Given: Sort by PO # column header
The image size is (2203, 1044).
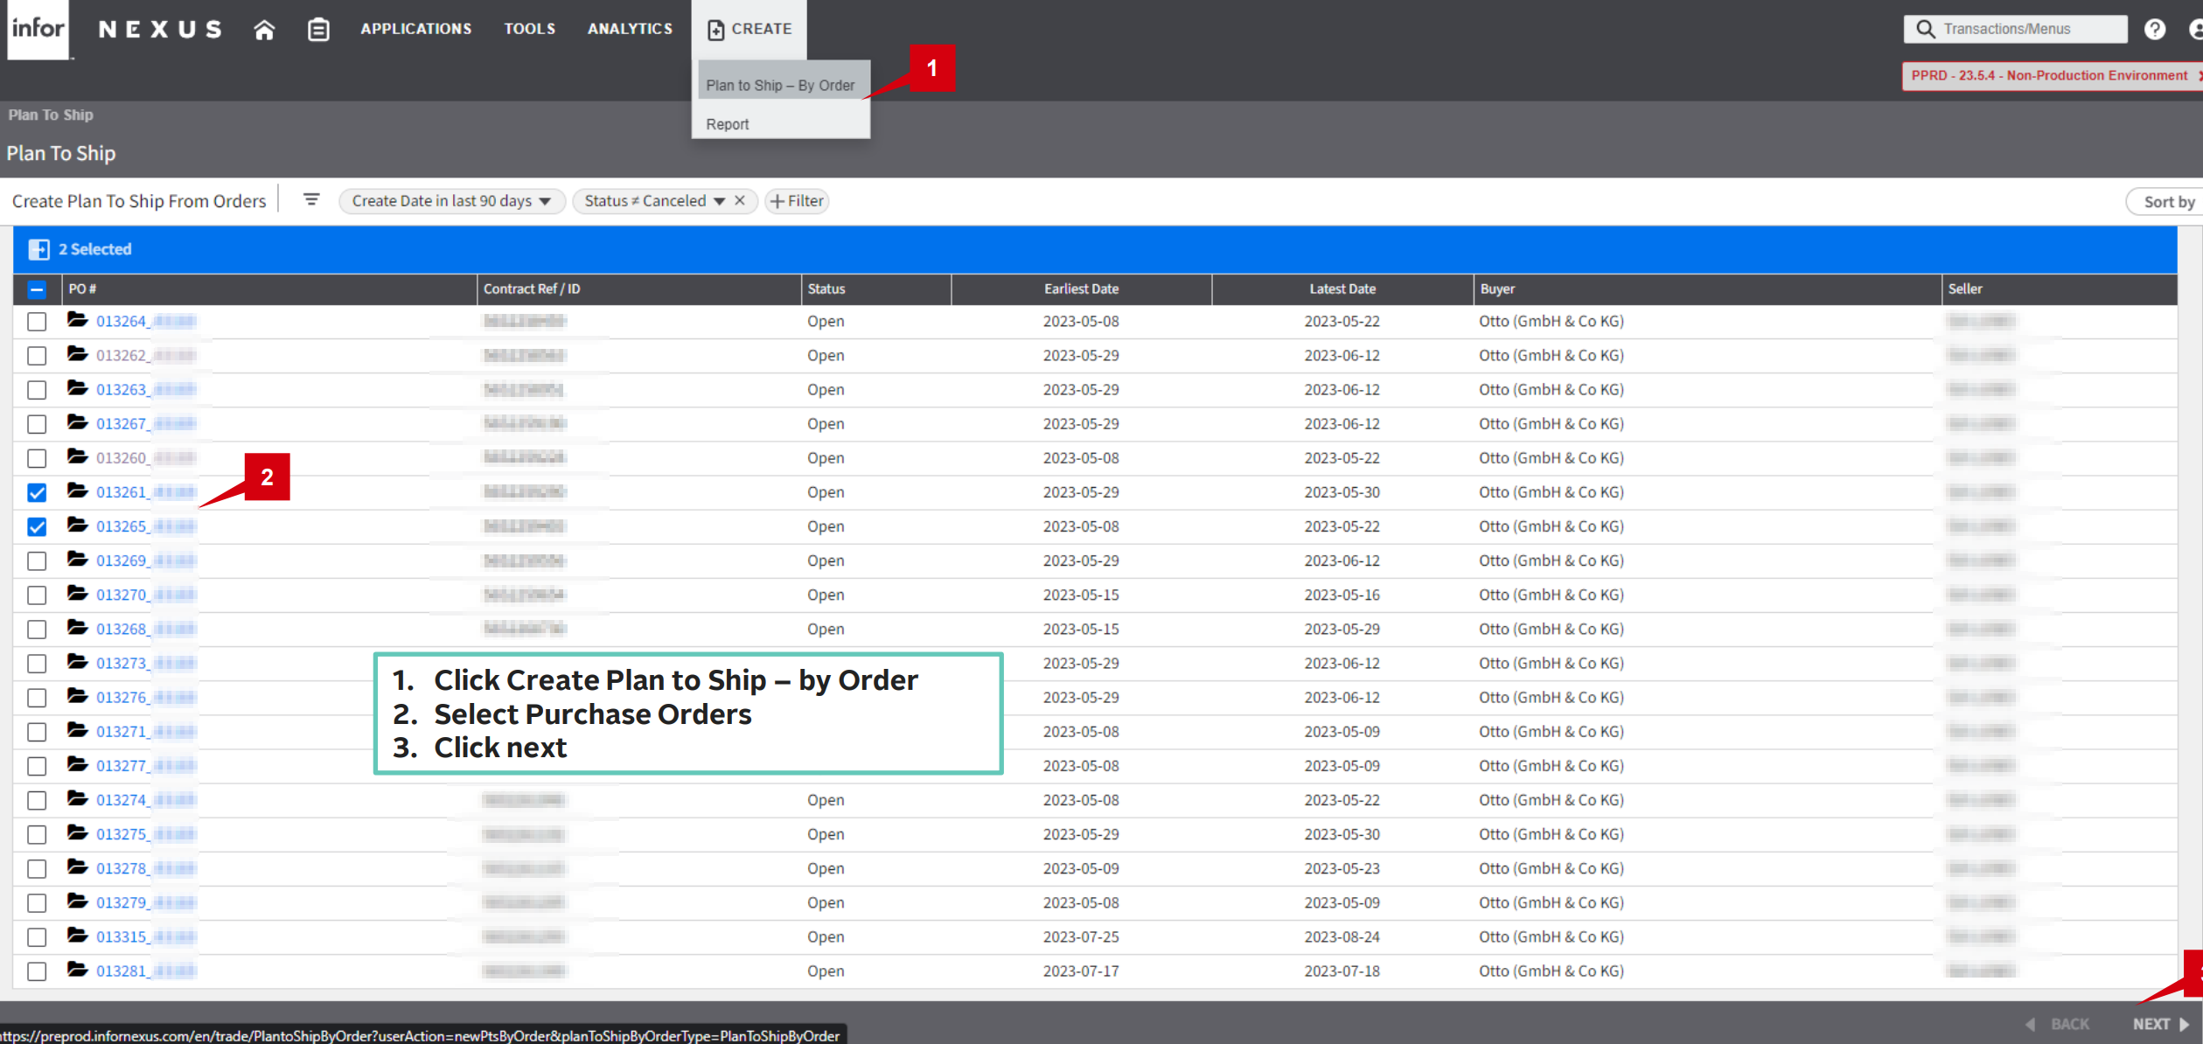Looking at the screenshot, I should [x=269, y=289].
